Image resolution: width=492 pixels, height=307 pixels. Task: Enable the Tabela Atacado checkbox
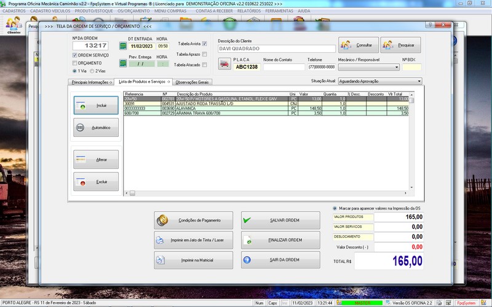click(205, 65)
